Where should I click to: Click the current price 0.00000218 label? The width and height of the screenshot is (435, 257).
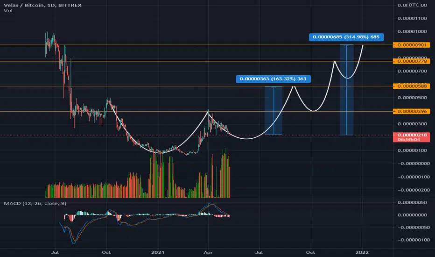412,137
